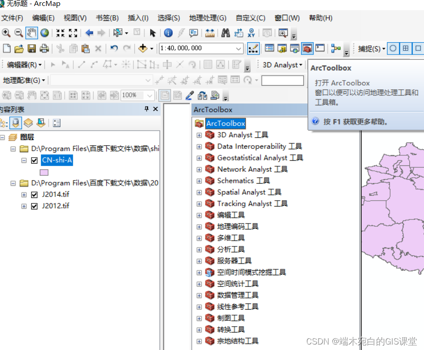Go back to previous extent

pos(89,33)
